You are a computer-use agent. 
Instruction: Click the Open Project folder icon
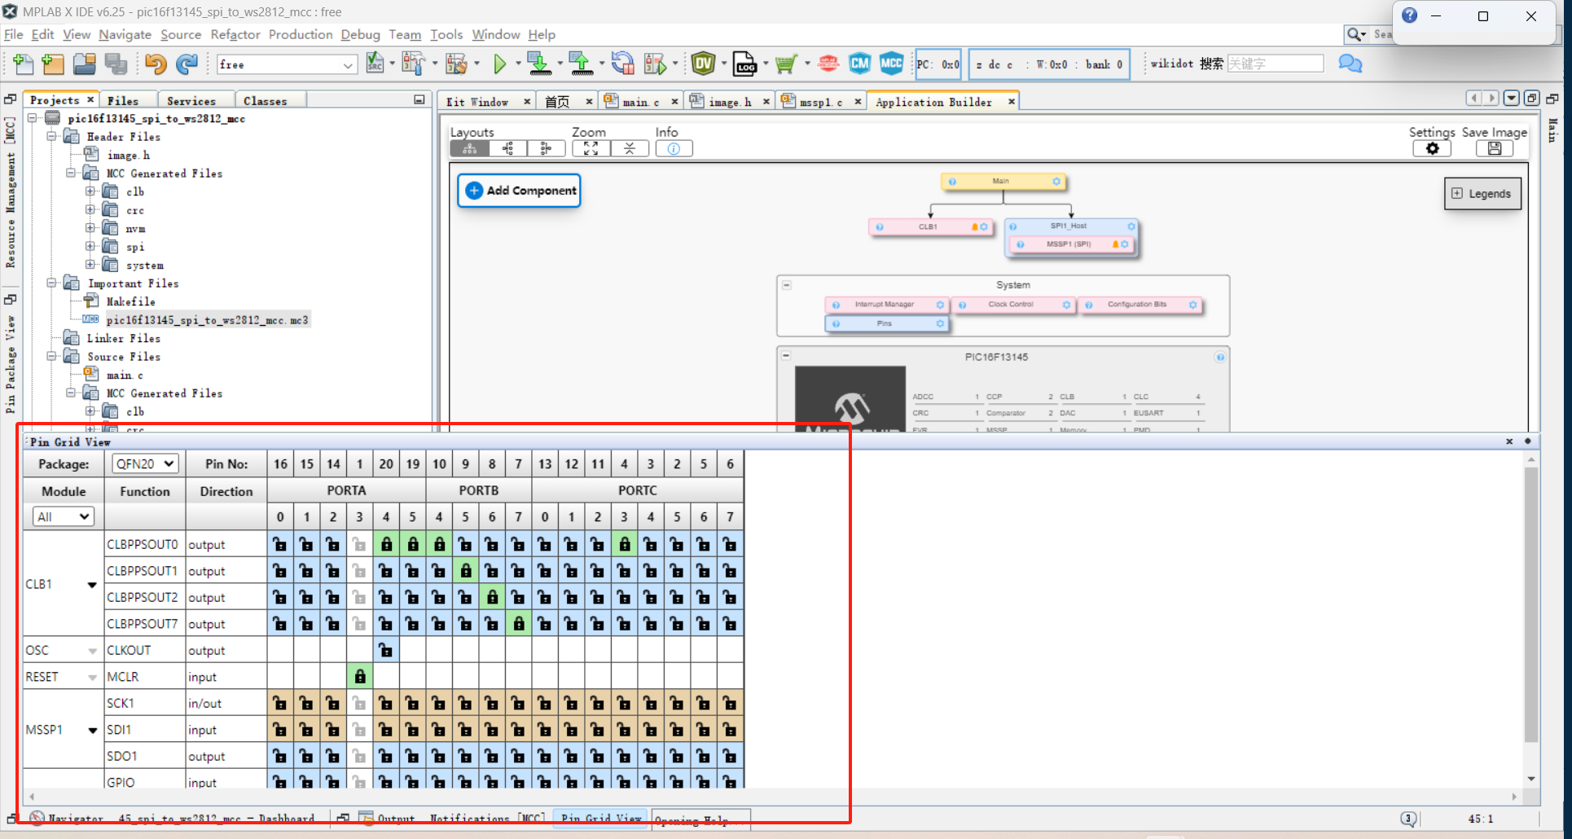click(x=85, y=64)
